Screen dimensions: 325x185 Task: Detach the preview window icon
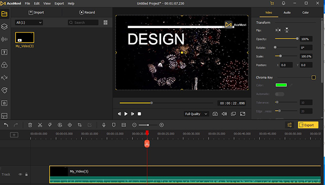(233, 114)
